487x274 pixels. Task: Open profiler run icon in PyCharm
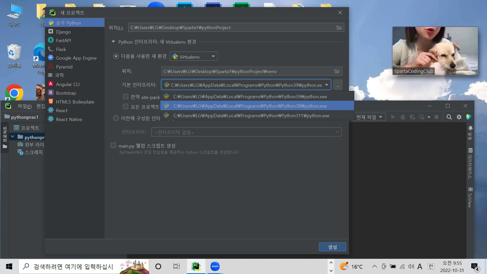[x=422, y=117]
